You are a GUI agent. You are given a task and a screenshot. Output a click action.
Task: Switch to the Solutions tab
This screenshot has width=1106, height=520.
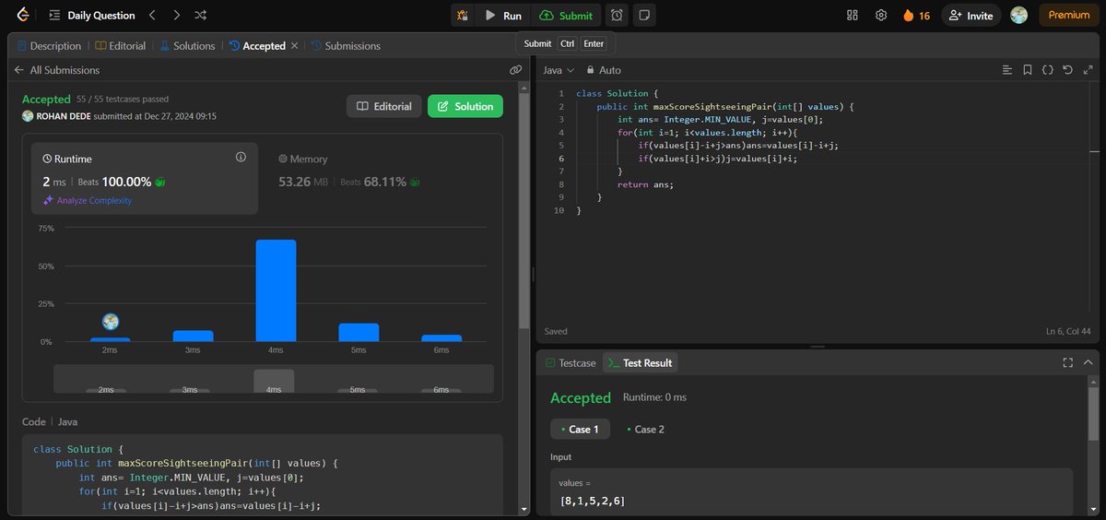tap(187, 46)
